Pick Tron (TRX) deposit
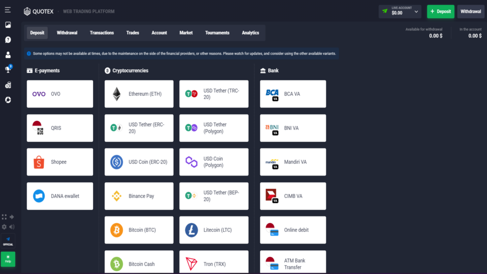The width and height of the screenshot is (487, 274). pyautogui.click(x=214, y=262)
